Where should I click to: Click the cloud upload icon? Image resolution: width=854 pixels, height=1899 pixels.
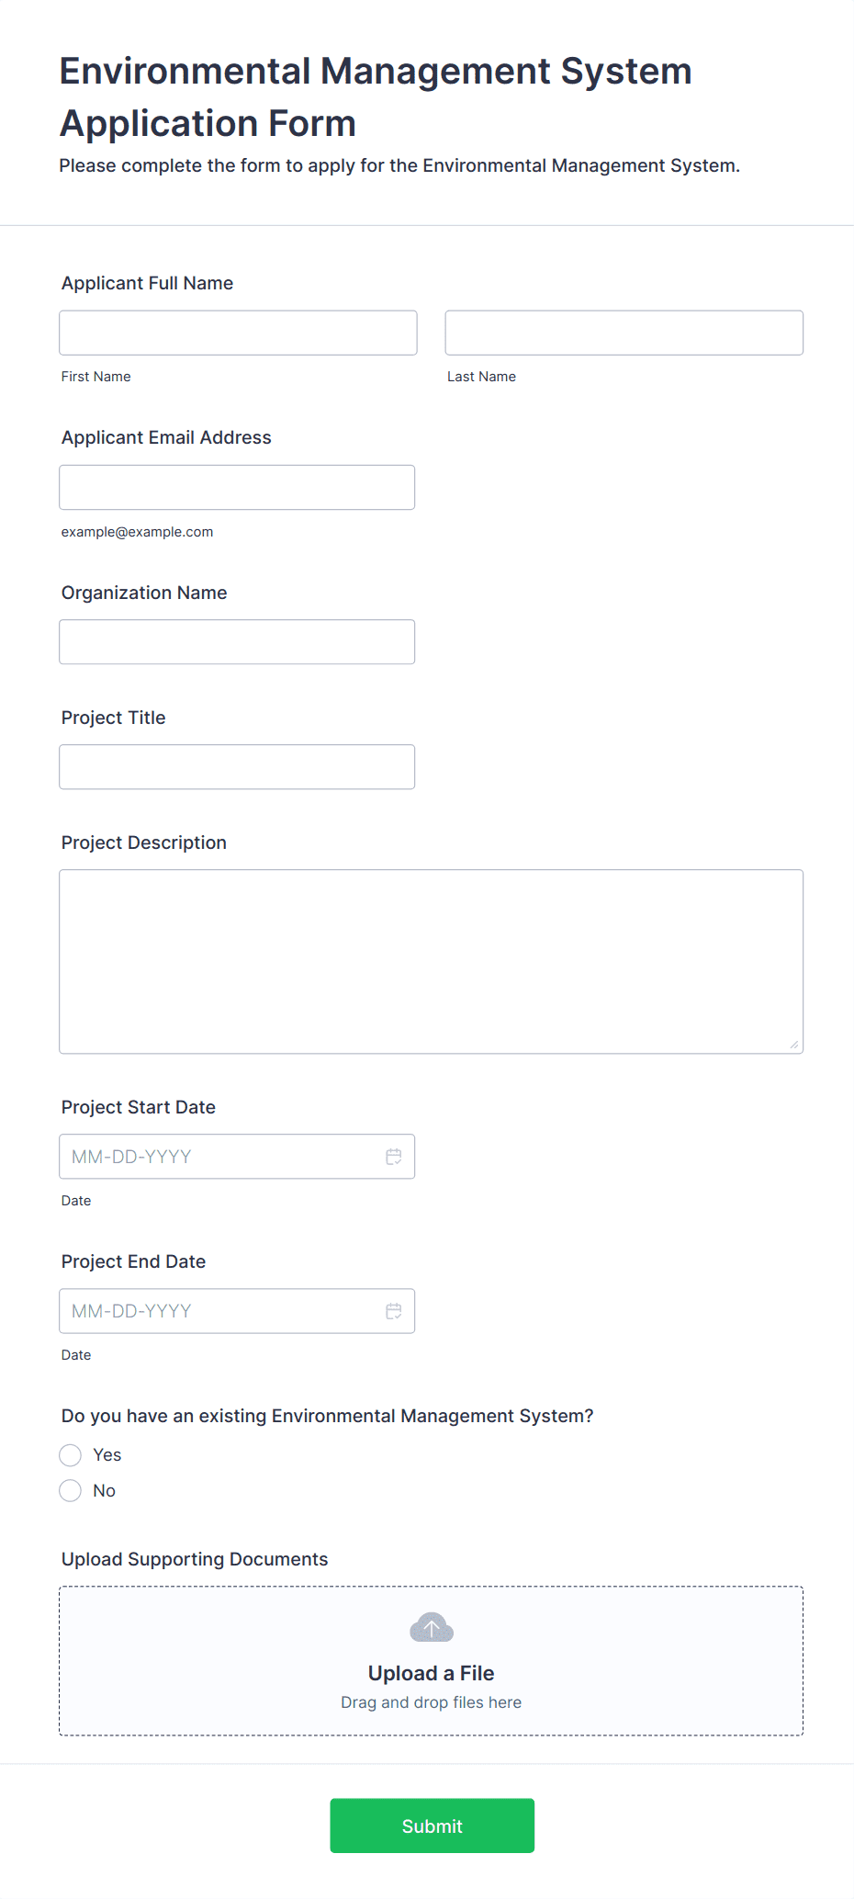(x=431, y=1627)
